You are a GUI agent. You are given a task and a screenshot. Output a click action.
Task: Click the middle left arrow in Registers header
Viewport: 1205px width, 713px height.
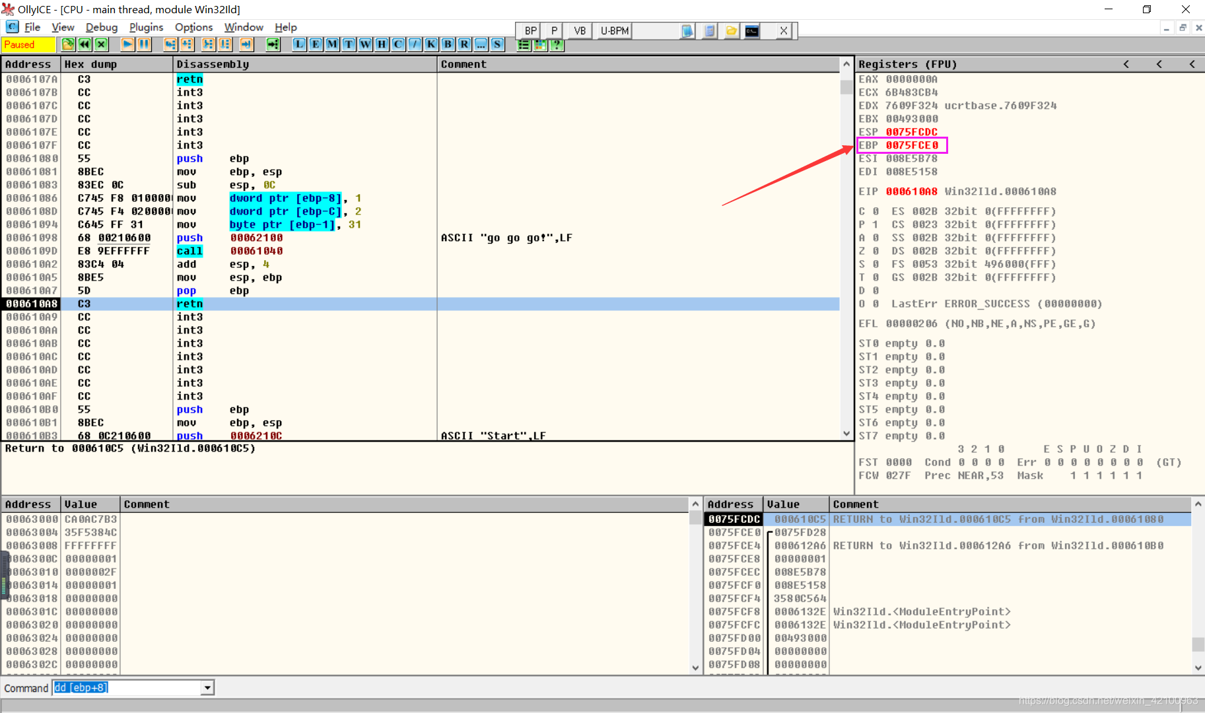click(1159, 64)
